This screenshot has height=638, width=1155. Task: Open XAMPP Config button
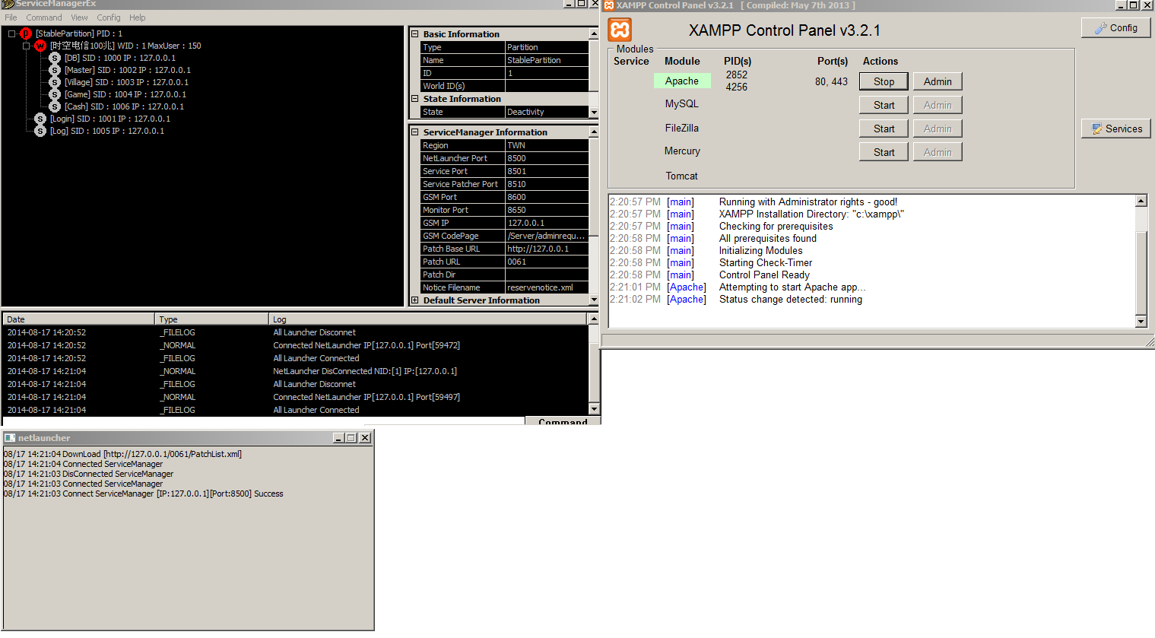(x=1115, y=28)
